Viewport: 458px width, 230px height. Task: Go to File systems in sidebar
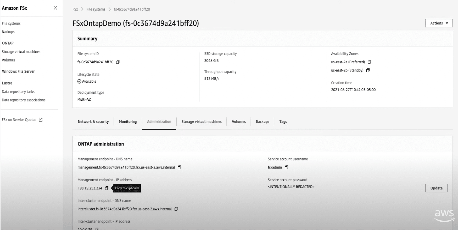[11, 23]
